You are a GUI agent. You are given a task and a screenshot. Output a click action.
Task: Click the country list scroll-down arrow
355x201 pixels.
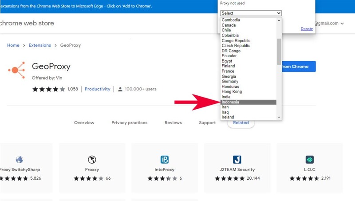coord(279,117)
